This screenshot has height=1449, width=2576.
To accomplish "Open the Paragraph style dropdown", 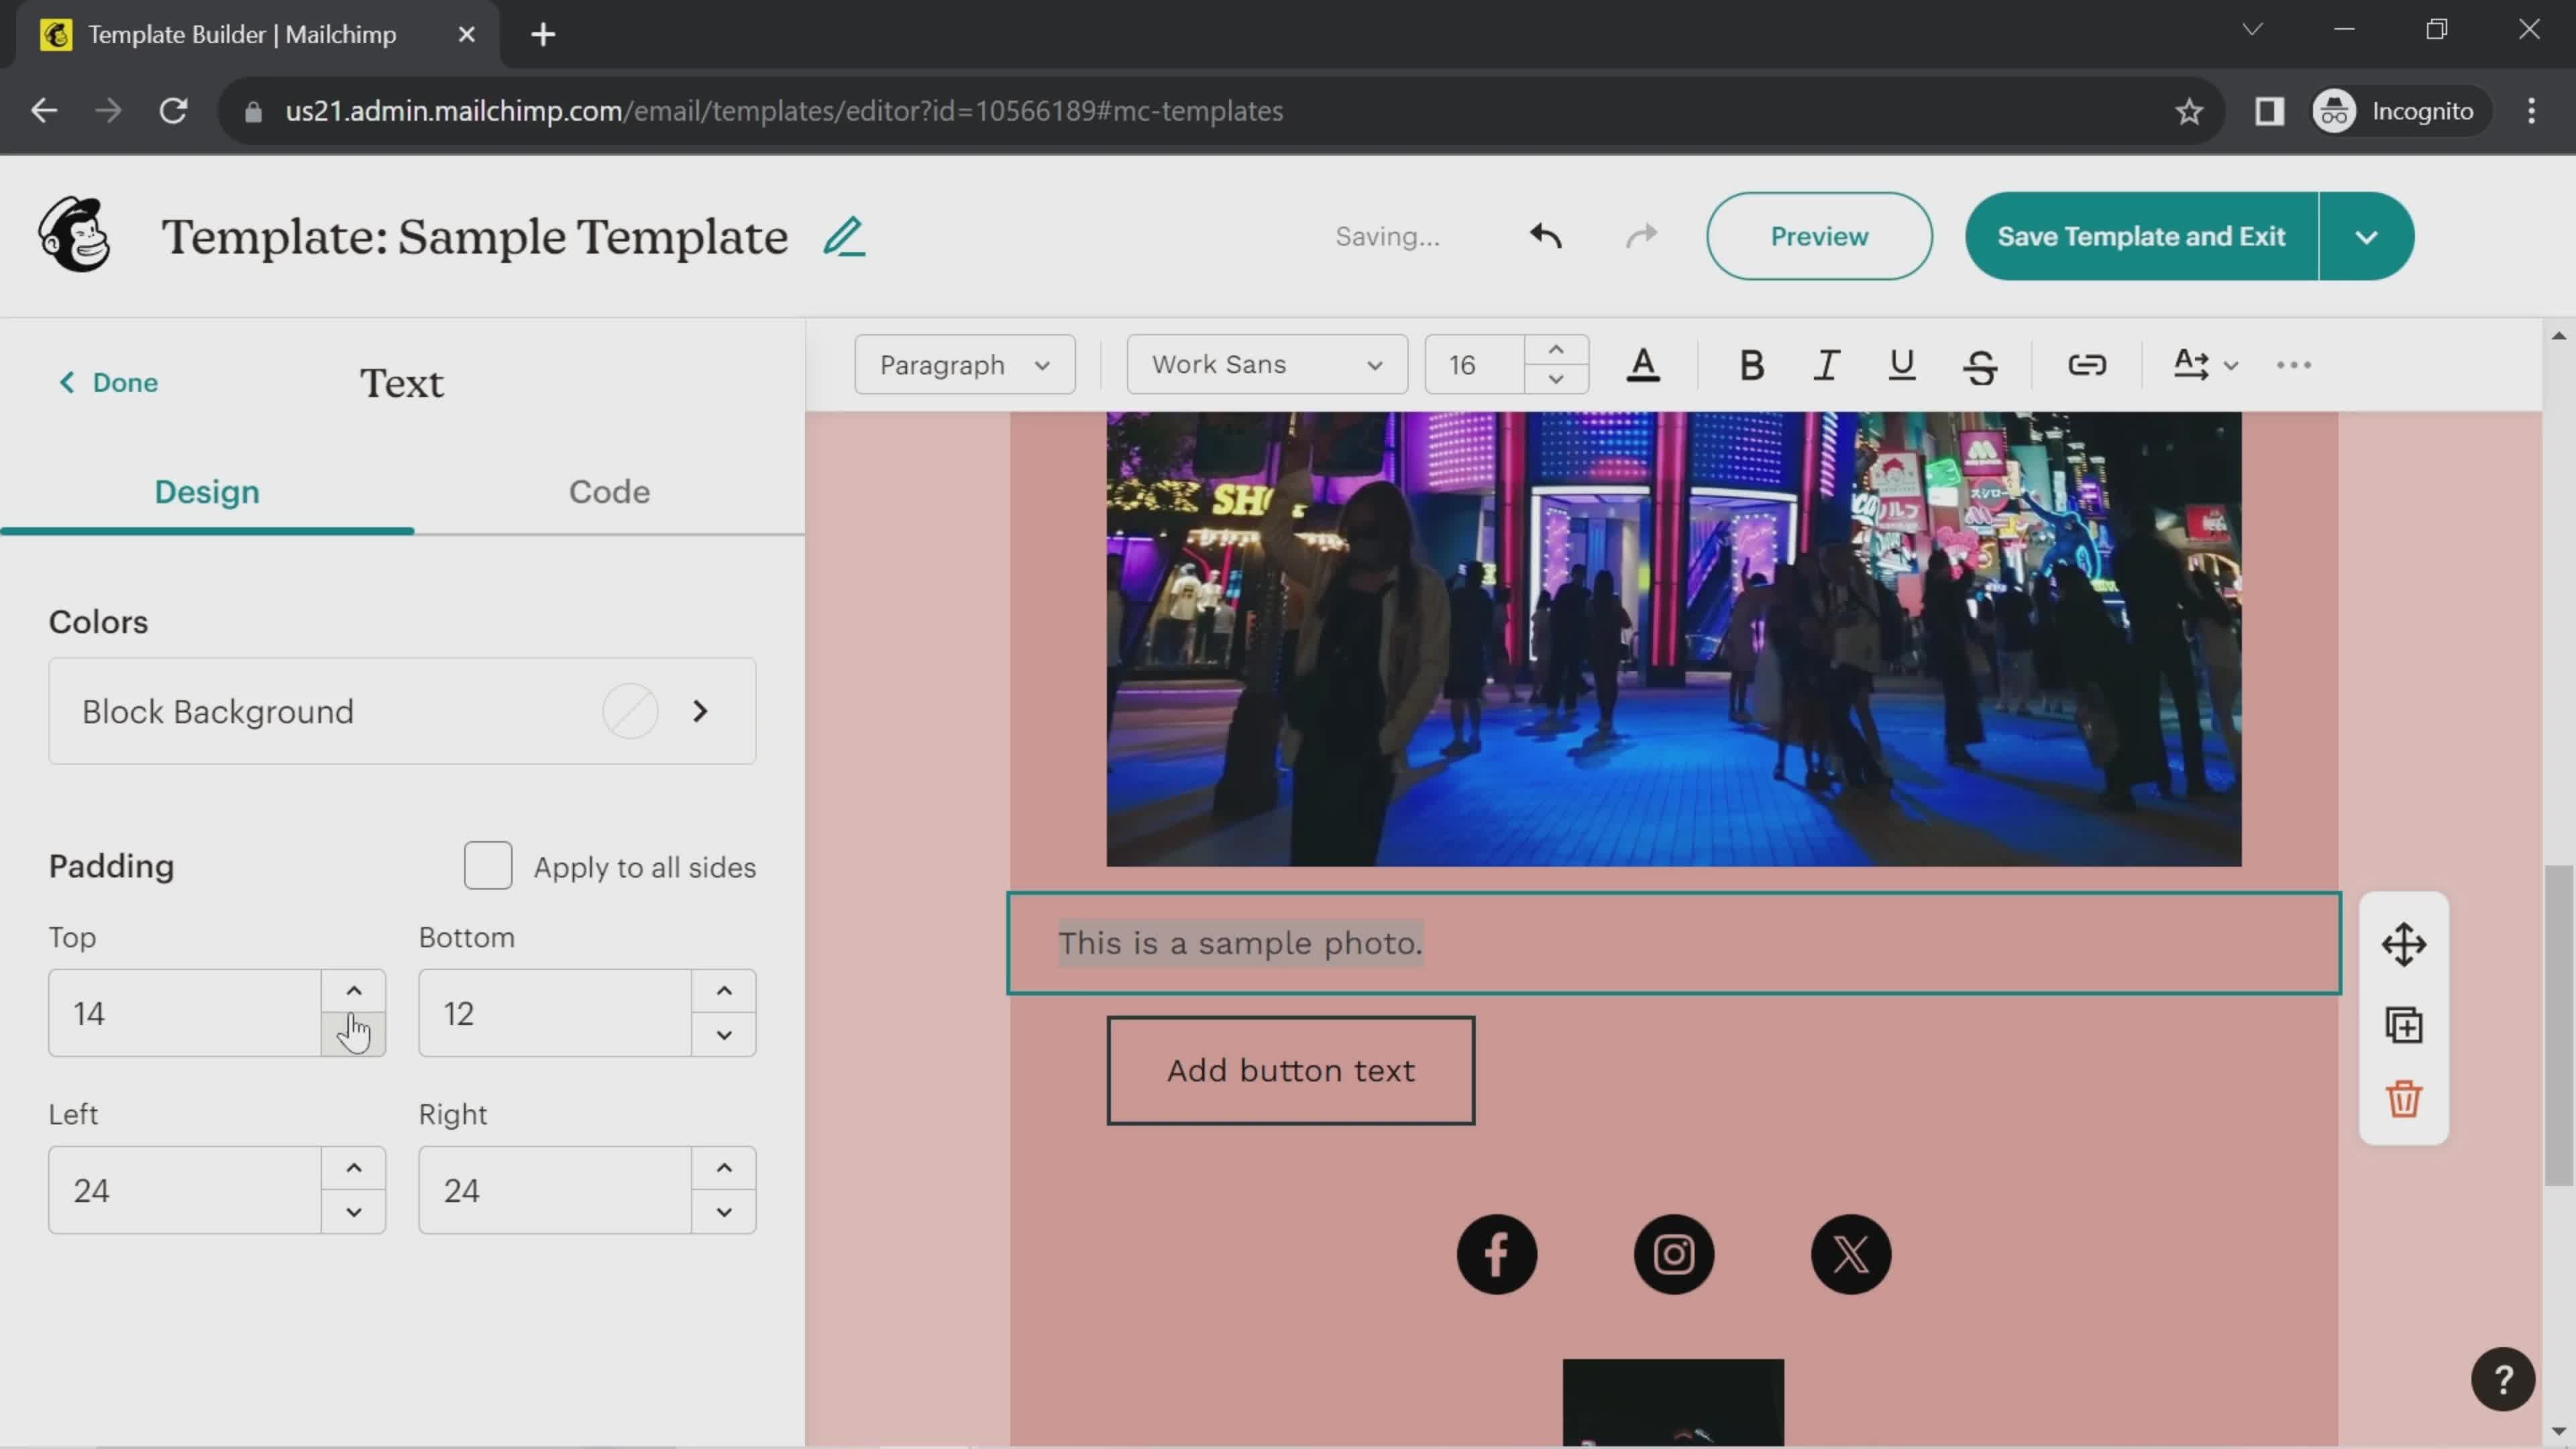I will [x=964, y=364].
